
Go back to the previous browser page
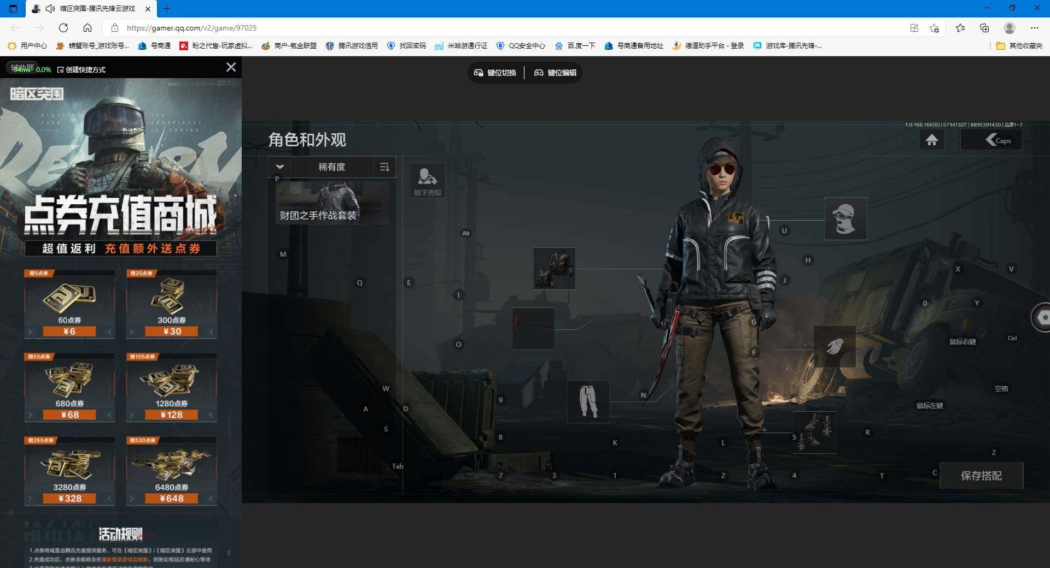pos(15,28)
